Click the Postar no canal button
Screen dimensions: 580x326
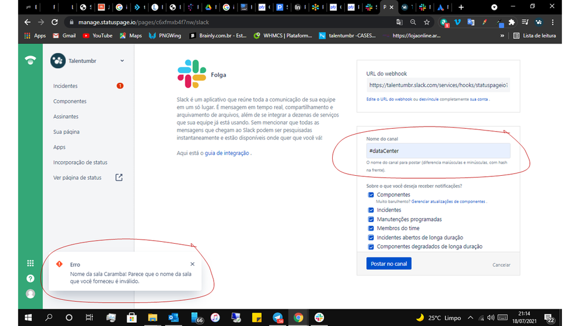tap(389, 263)
